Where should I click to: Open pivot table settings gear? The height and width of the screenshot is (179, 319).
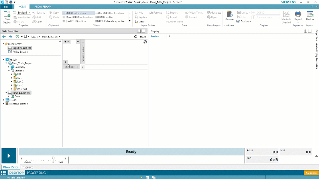coord(145,42)
